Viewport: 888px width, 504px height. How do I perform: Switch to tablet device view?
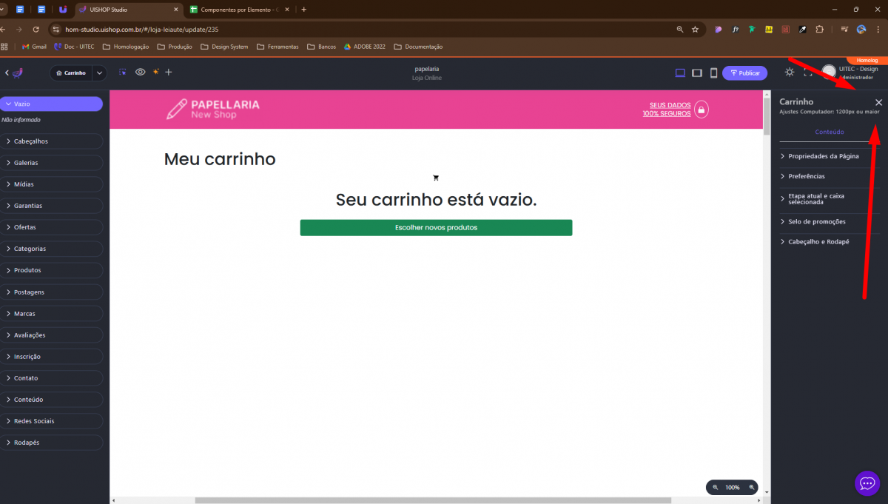pyautogui.click(x=697, y=73)
